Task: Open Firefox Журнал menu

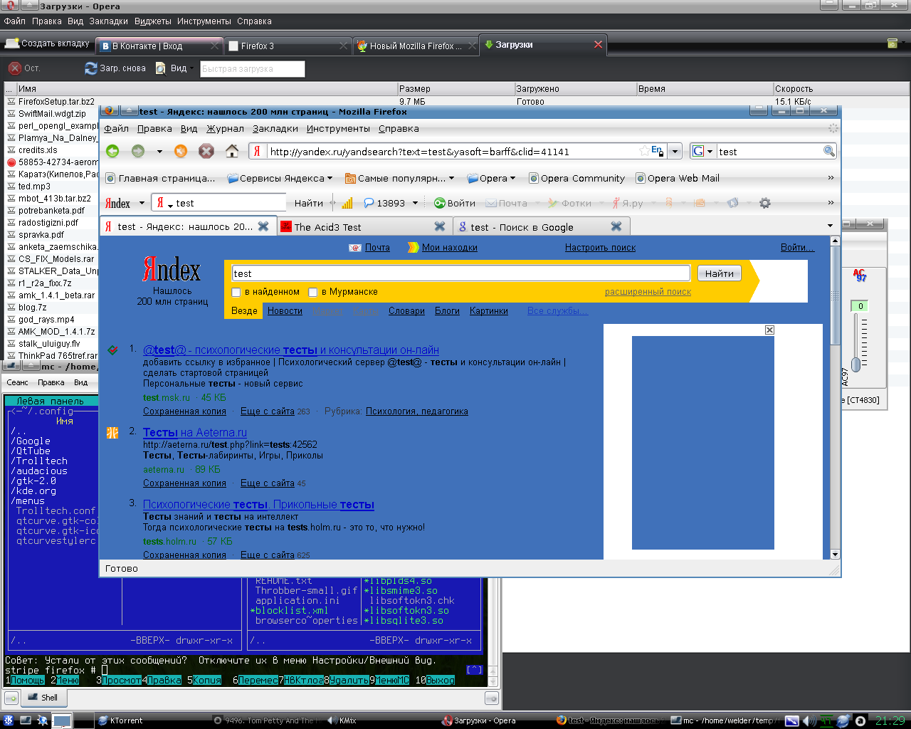Action: 225,129
